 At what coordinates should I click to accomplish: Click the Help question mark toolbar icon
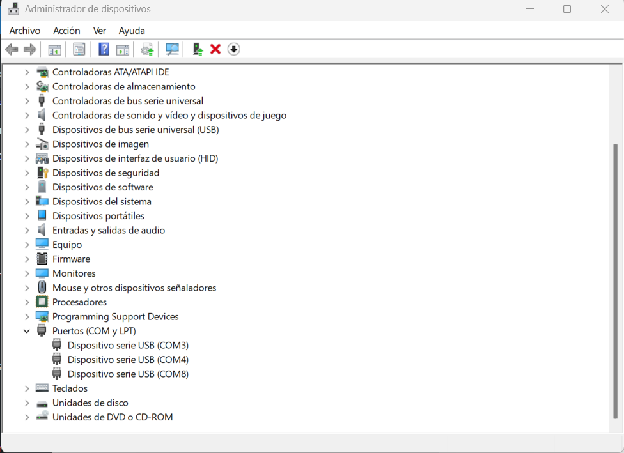coord(104,49)
